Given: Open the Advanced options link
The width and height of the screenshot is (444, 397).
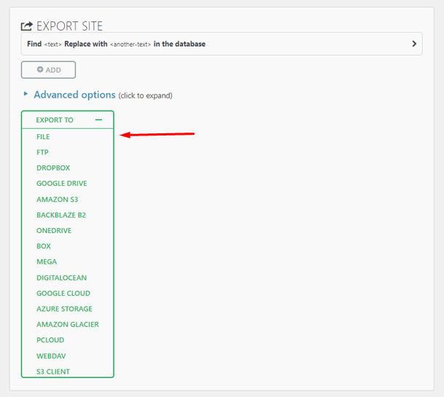Looking at the screenshot, I should (x=75, y=95).
